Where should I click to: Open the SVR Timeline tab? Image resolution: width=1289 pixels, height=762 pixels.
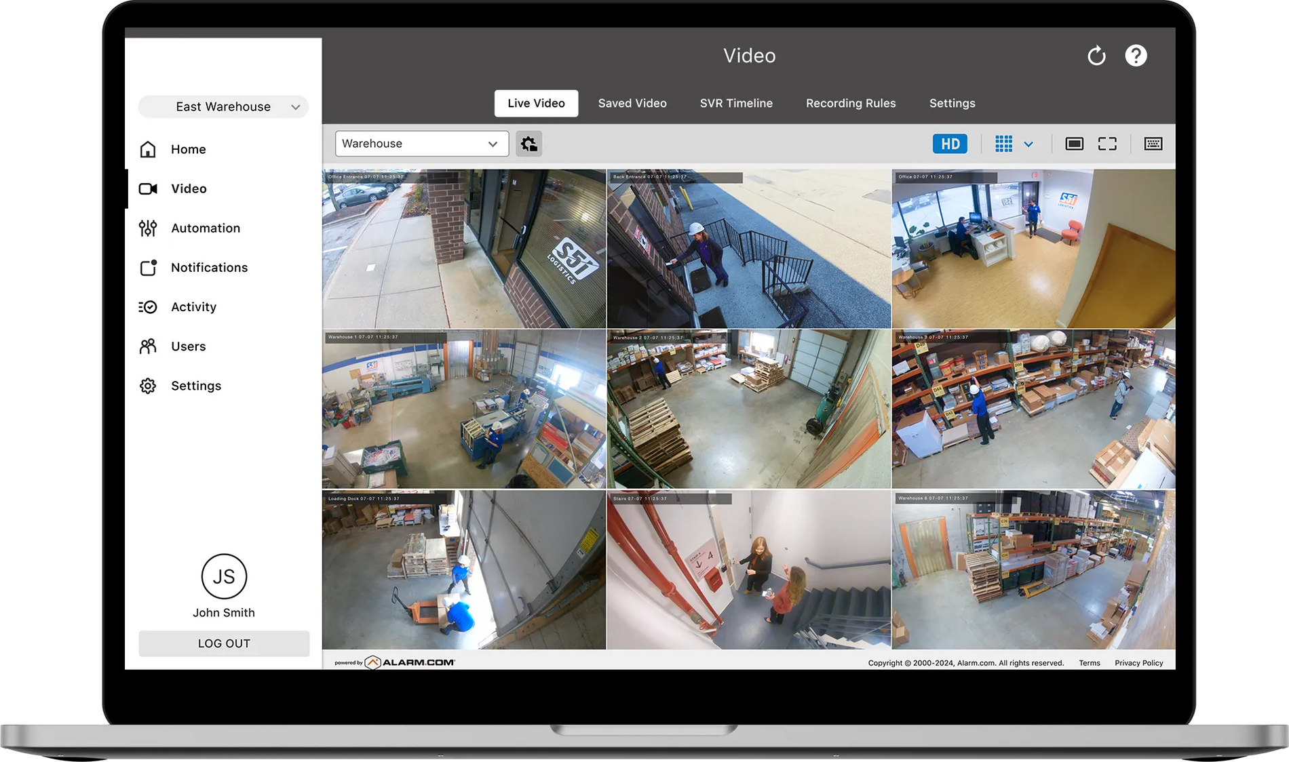736,103
